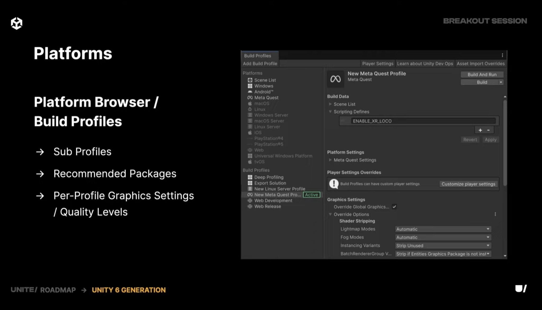
Task: Toggle Override Global Graphics checkbox
Action: (394, 207)
